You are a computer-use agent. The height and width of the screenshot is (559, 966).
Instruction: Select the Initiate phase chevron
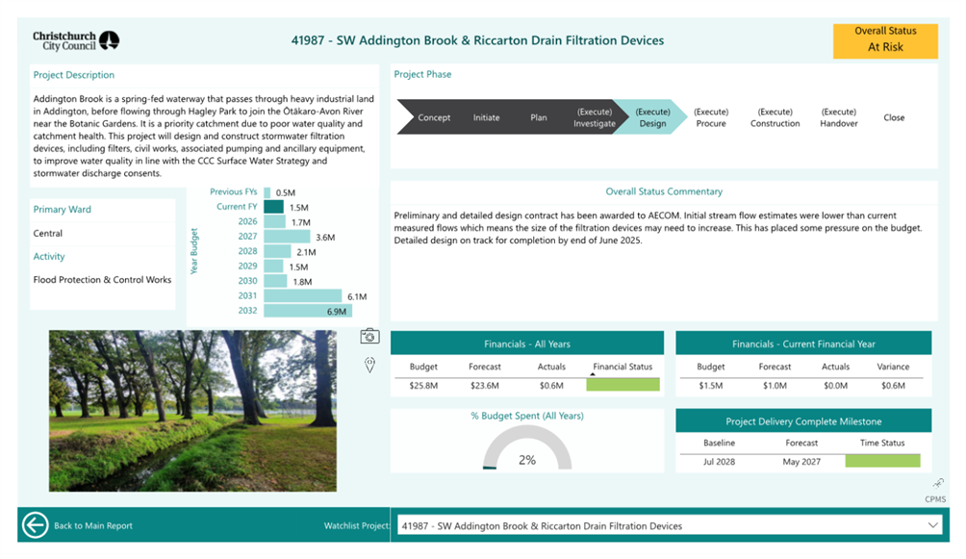point(486,117)
